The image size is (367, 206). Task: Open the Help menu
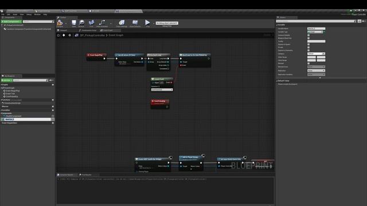pos(45,14)
